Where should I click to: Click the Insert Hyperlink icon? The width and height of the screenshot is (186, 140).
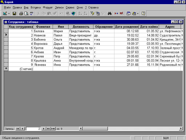[x=68, y=14]
